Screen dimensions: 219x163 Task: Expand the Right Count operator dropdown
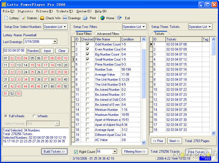point(115,152)
